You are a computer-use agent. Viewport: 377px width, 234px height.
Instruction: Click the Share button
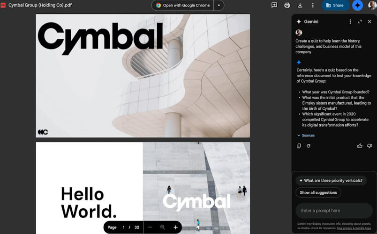click(x=335, y=5)
